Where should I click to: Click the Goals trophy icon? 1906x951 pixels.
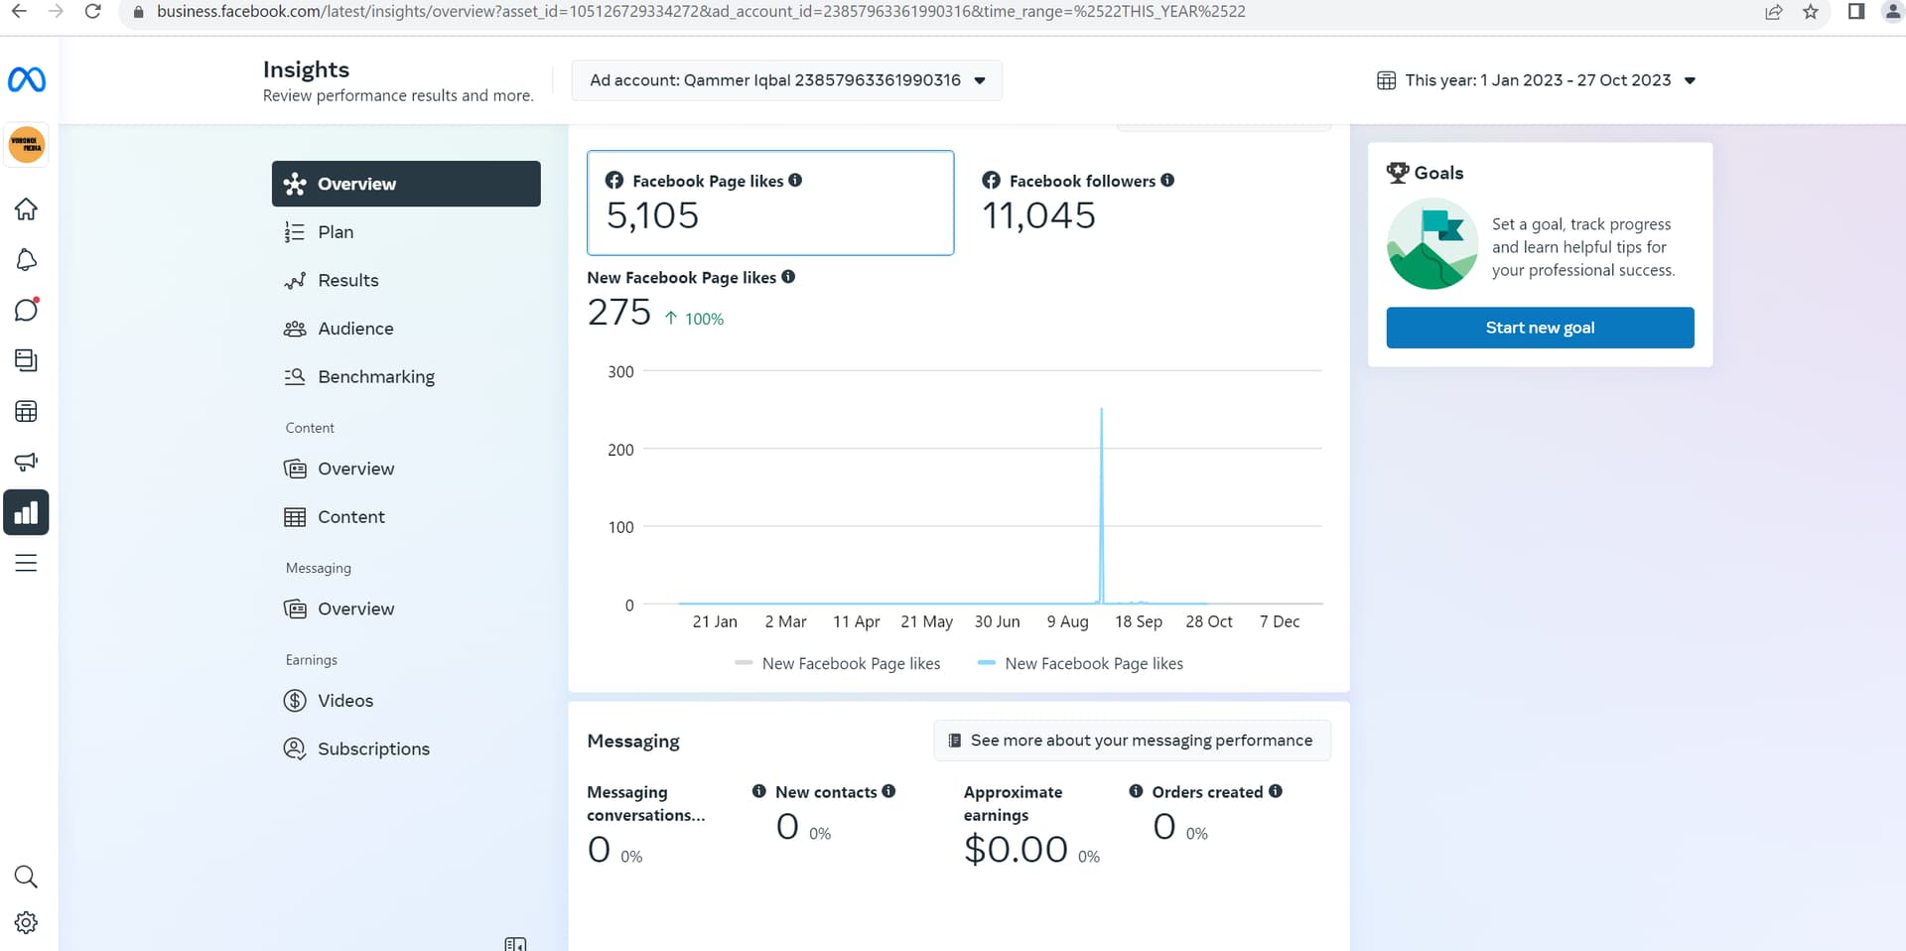(x=1398, y=173)
